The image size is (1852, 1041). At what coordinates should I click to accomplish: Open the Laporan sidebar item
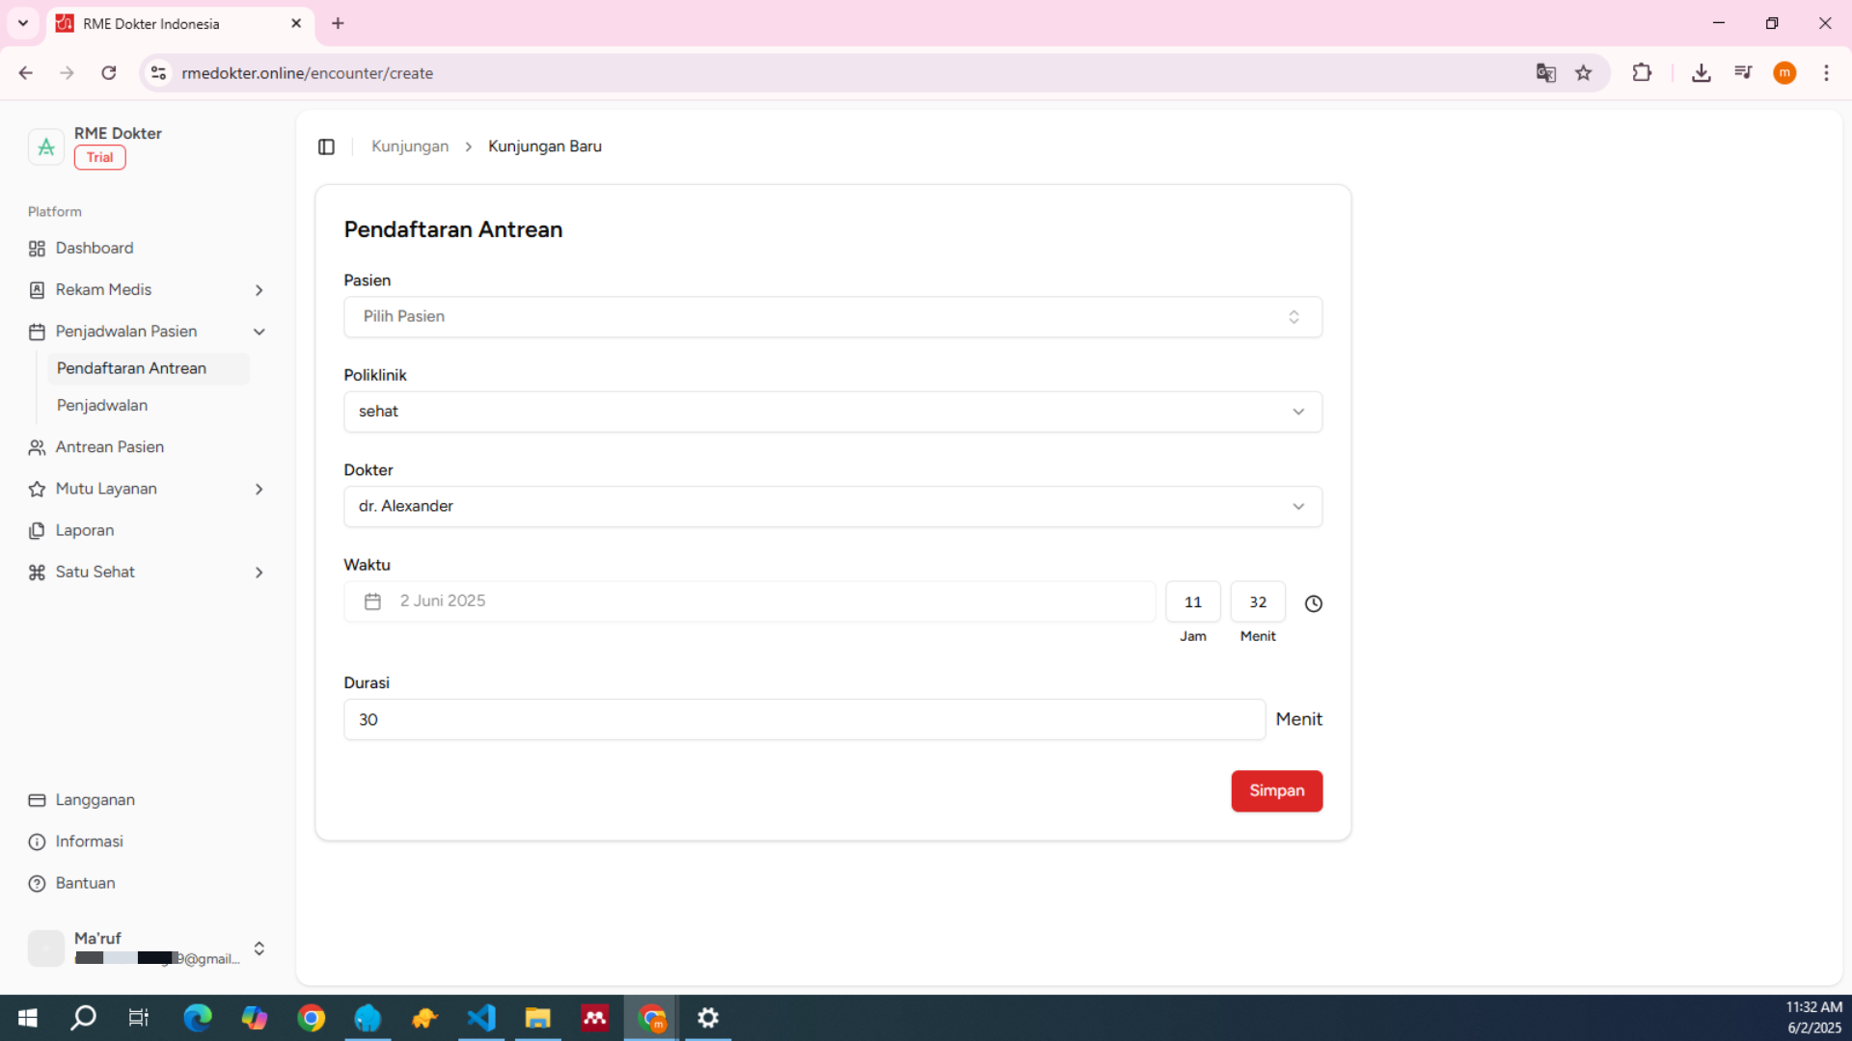(x=84, y=530)
